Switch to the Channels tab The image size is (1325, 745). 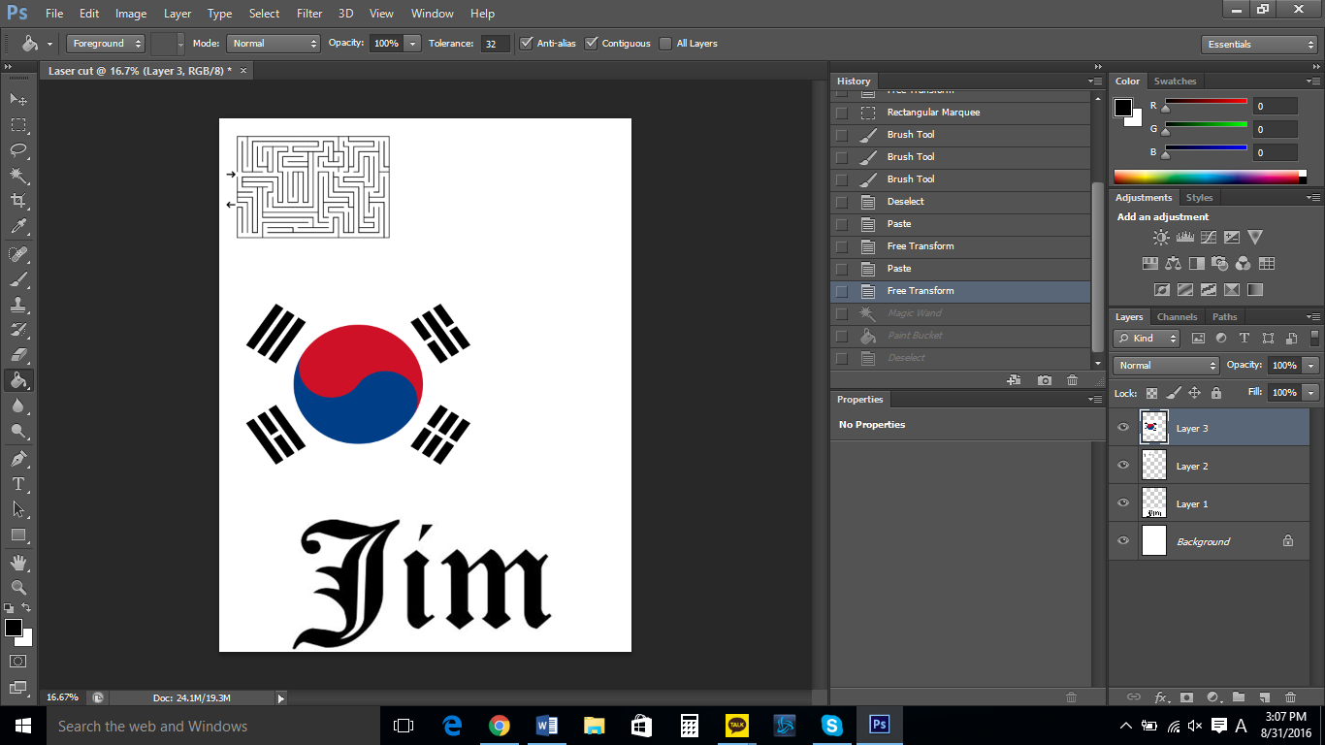[1177, 316]
